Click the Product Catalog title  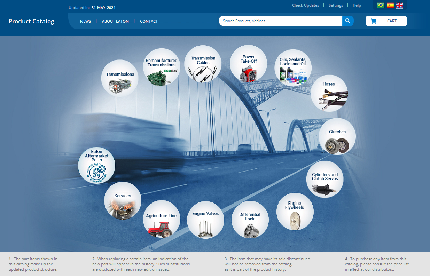[31, 21]
